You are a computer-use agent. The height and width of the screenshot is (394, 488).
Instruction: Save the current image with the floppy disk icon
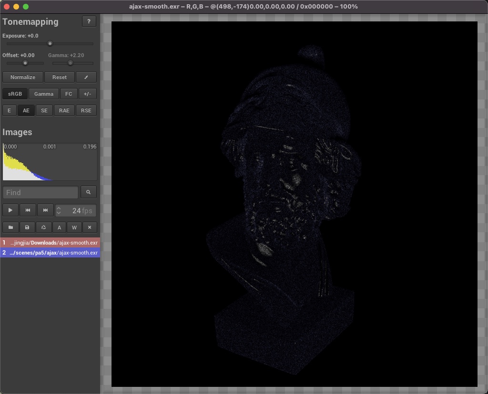[27, 227]
